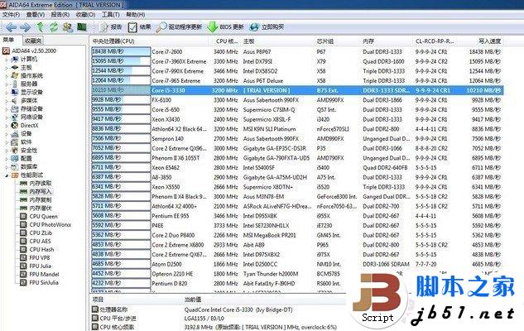Sort by CL-RCD-RP-R... column header
This screenshot has width=524, height=331.
pos(435,41)
